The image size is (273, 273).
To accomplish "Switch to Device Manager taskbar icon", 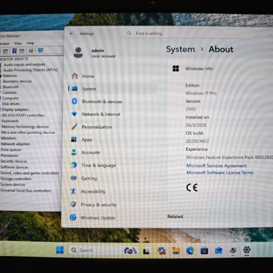I will 233,250.
